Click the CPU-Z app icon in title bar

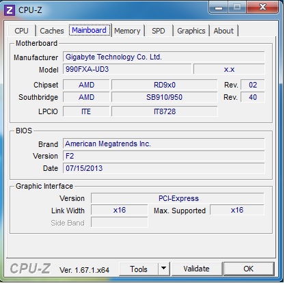pos(10,10)
